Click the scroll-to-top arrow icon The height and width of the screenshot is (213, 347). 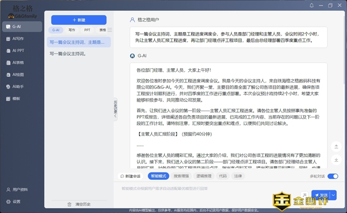(336, 147)
